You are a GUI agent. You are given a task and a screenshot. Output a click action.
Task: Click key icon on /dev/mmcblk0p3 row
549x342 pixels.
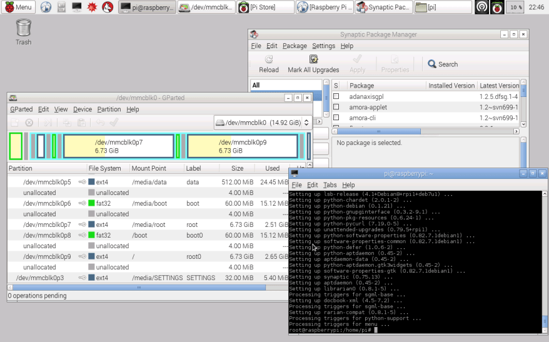83,278
